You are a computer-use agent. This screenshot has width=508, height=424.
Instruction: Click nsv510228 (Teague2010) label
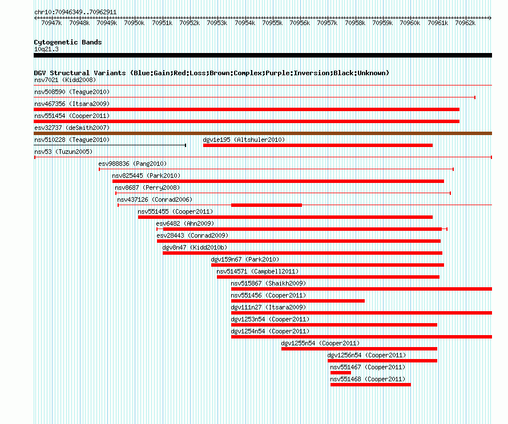pos(72,140)
